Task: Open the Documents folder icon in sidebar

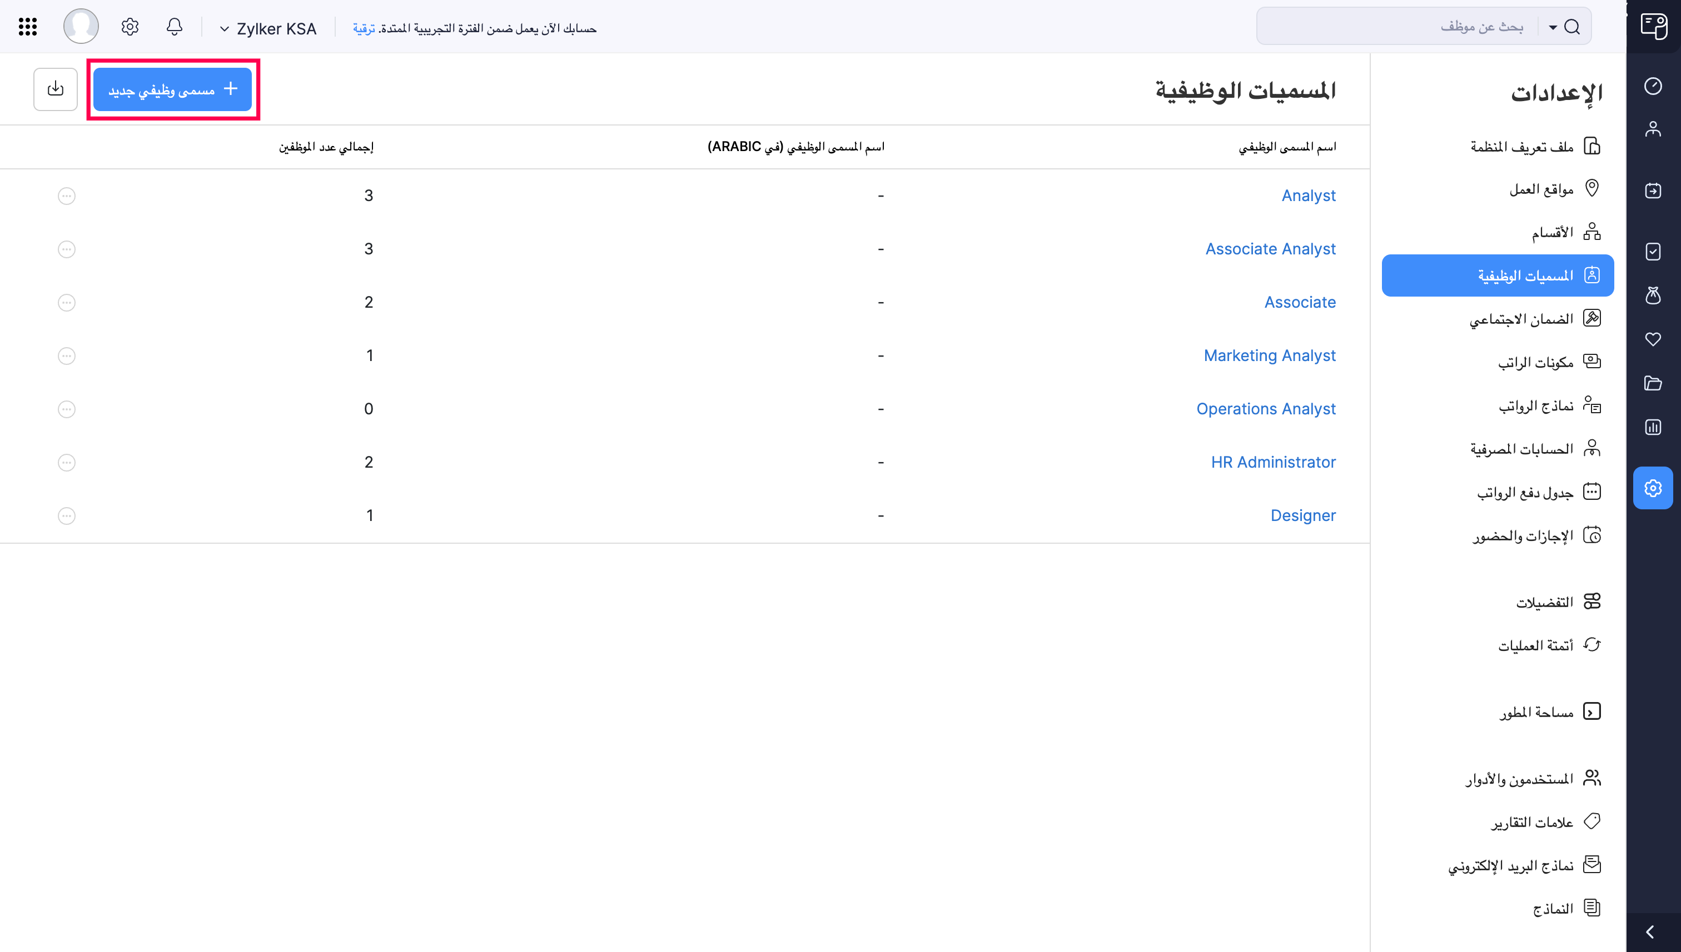Action: [1654, 383]
